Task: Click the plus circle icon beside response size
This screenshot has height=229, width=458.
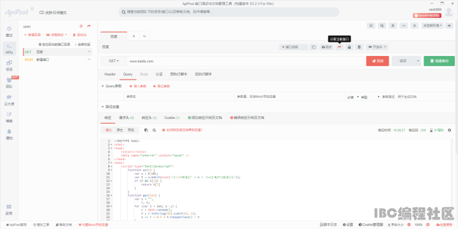Action: click(450, 130)
